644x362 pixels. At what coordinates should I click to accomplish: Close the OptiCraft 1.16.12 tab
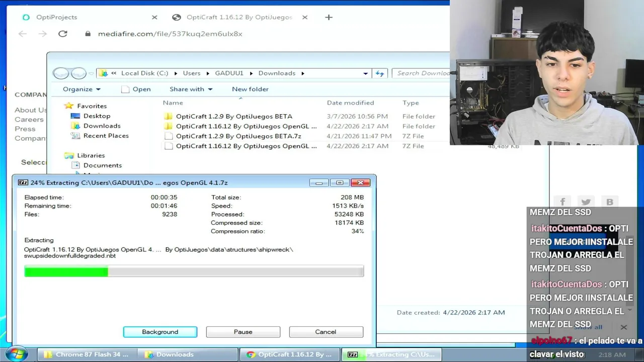(305, 17)
